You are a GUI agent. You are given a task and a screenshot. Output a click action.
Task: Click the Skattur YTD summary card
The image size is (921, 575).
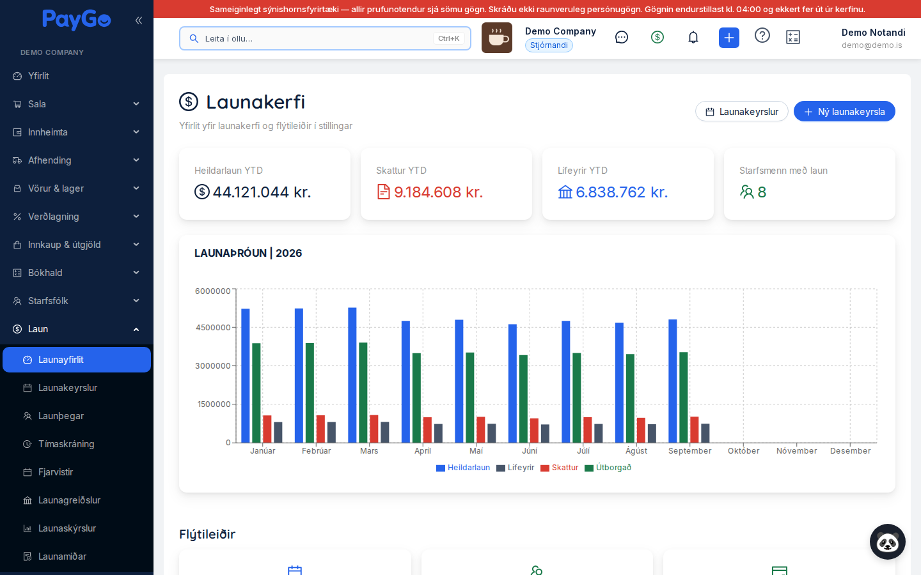[446, 184]
